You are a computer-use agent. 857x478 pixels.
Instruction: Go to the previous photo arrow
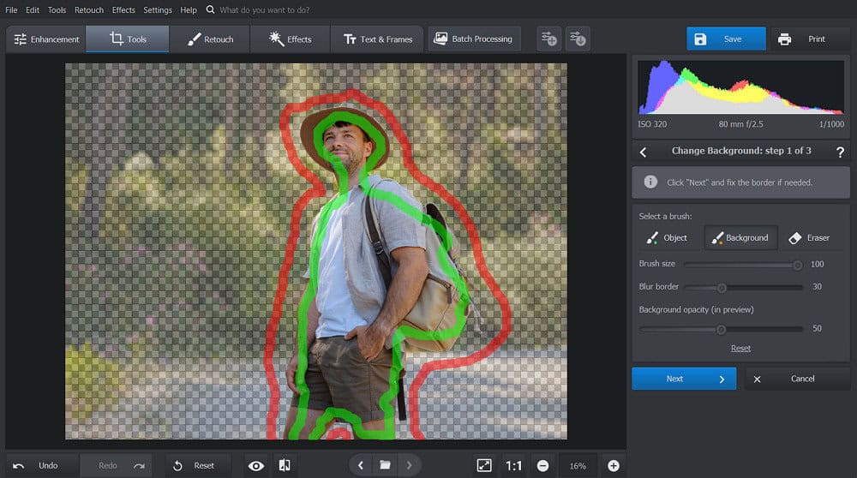coord(360,465)
